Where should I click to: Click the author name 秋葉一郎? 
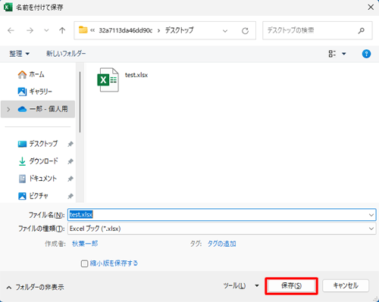[85, 244]
